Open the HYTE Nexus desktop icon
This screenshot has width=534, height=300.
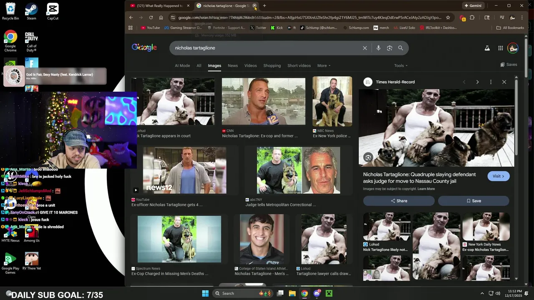coord(10,234)
